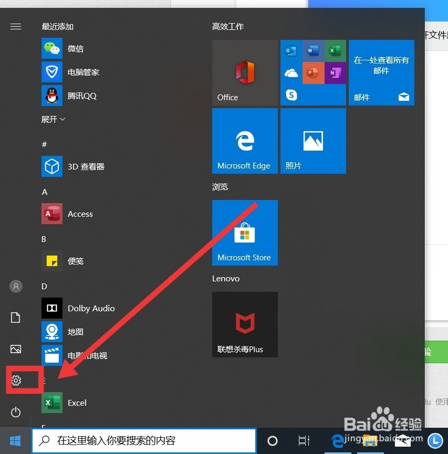Click 高效工作 tile group heading

pyautogui.click(x=228, y=27)
